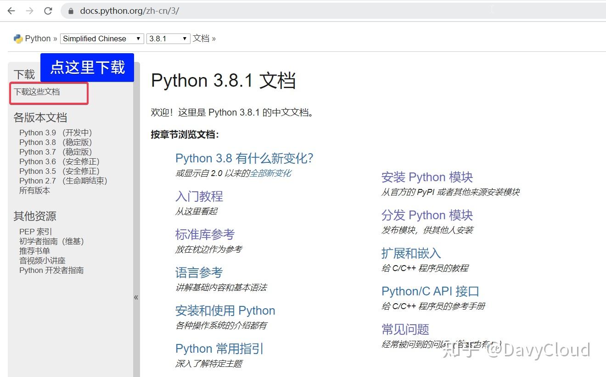Click the 全部新变化 link

(270, 173)
